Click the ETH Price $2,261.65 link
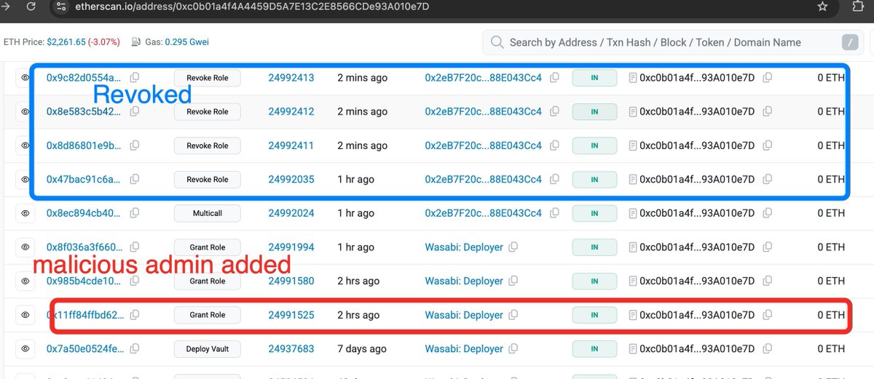Image resolution: width=874 pixels, height=379 pixels. [66, 42]
